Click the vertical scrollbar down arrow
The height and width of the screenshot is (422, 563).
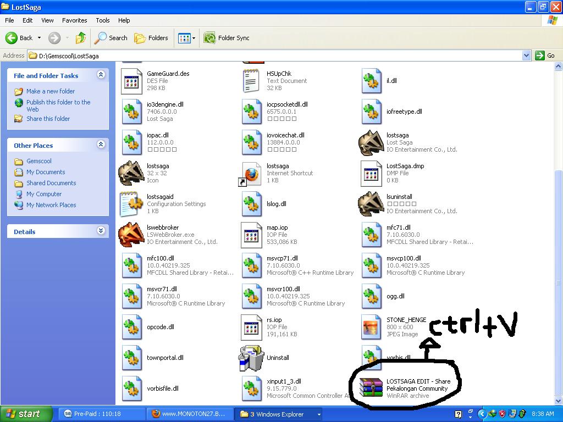pos(559,401)
